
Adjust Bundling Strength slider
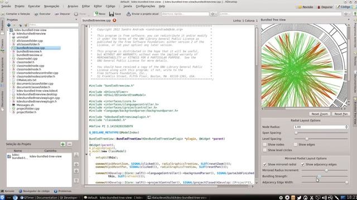pyautogui.click(x=325, y=176)
